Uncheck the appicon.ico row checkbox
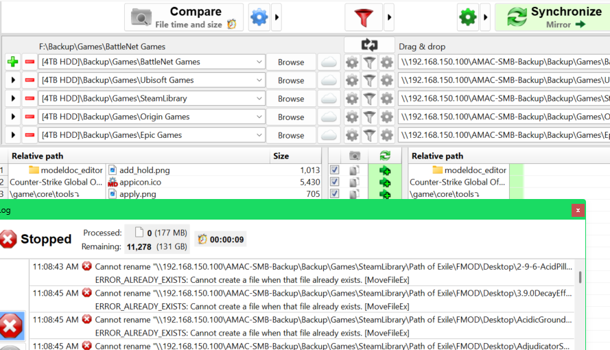 pos(334,182)
